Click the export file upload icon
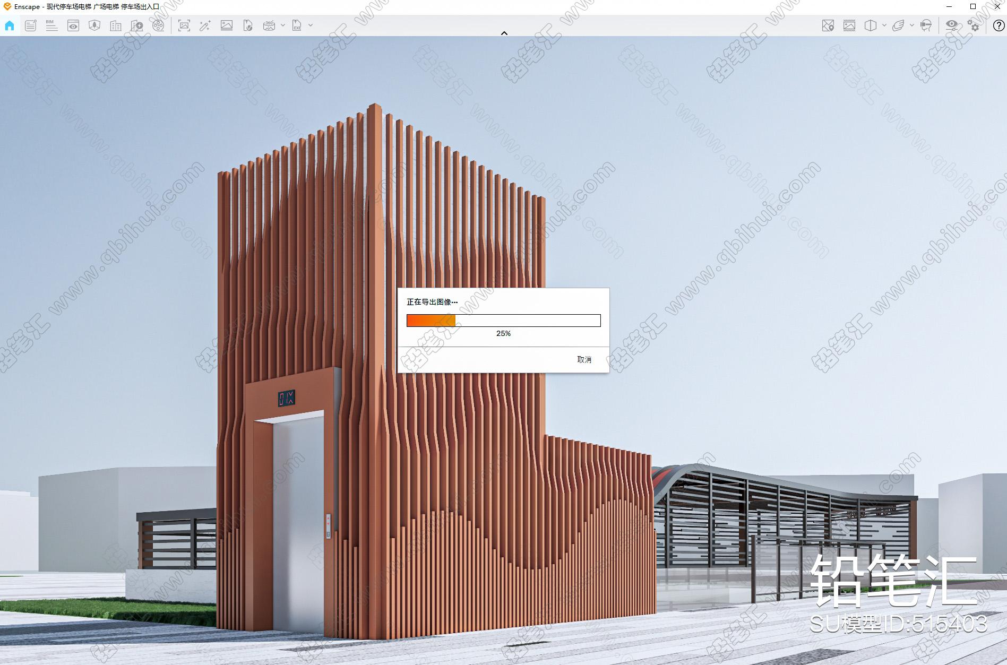 click(x=248, y=25)
